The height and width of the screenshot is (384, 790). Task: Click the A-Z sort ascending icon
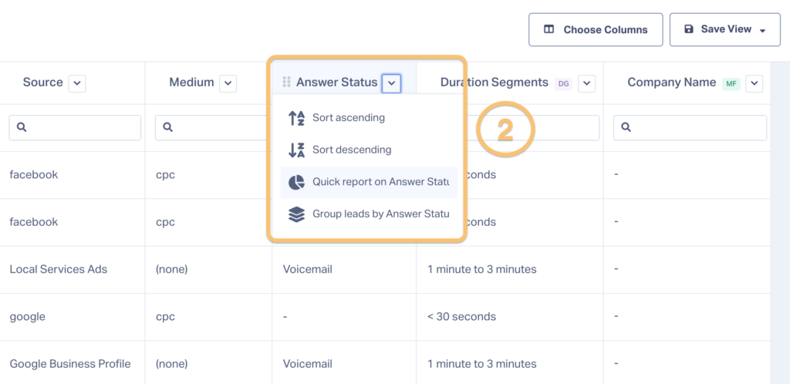click(296, 118)
